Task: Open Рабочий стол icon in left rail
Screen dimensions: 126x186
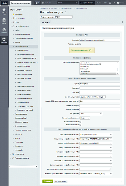Action: click(x=4, y=11)
